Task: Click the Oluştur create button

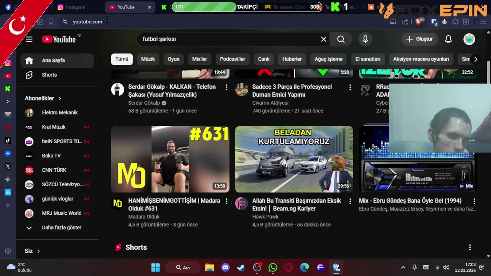Action: (419, 39)
